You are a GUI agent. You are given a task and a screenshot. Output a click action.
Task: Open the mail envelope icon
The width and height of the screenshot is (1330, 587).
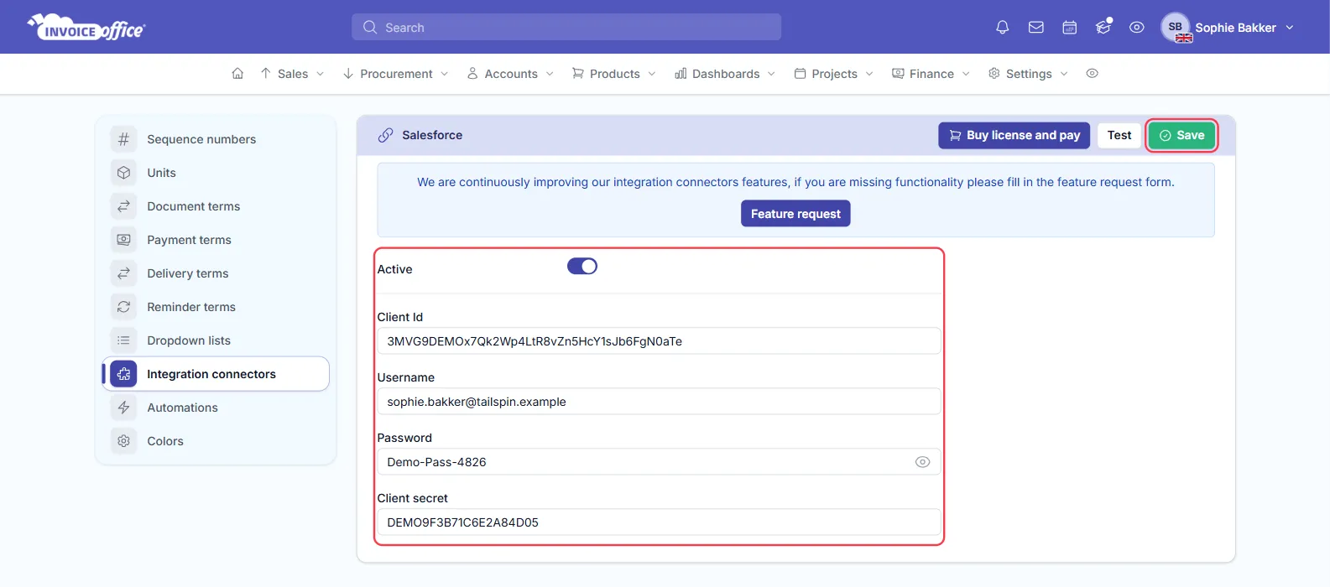click(1036, 28)
